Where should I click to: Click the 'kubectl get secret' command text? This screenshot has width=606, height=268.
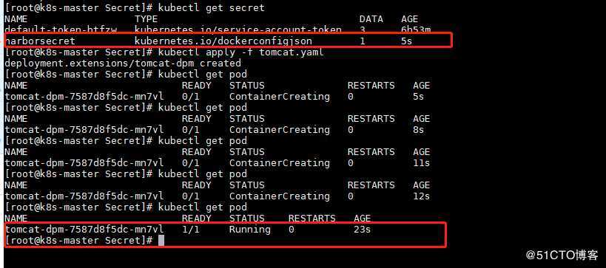(212, 7)
